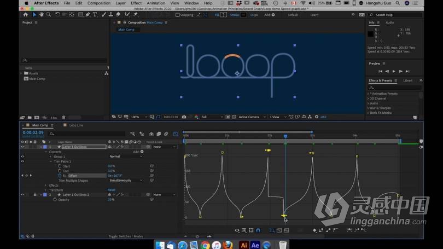This screenshot has height=249, width=443.
Task: Open the Effect menu
Action: (136, 3)
